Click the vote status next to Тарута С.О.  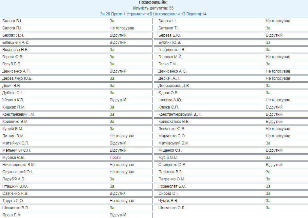[x=122, y=201]
